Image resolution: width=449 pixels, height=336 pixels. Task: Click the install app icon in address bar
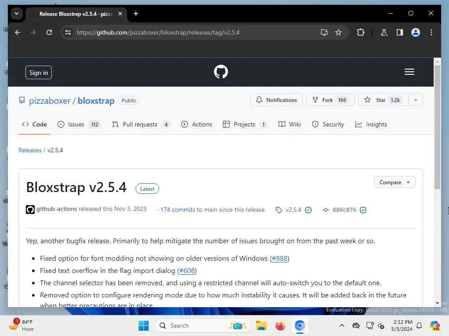(x=324, y=32)
